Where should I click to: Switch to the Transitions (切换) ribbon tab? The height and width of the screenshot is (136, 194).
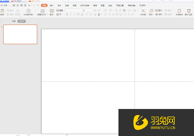click(67, 6)
